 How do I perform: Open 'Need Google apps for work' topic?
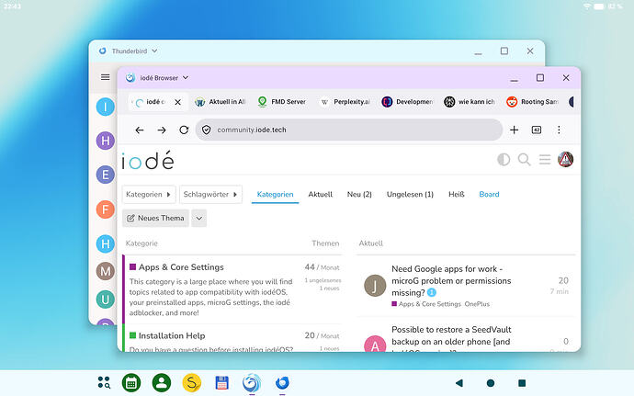coord(451,281)
